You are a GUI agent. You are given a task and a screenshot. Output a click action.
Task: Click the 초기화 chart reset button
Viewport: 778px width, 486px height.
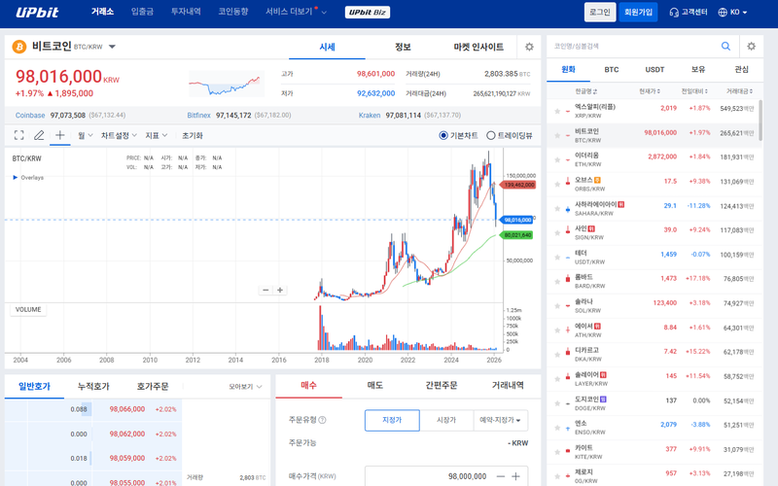(192, 135)
